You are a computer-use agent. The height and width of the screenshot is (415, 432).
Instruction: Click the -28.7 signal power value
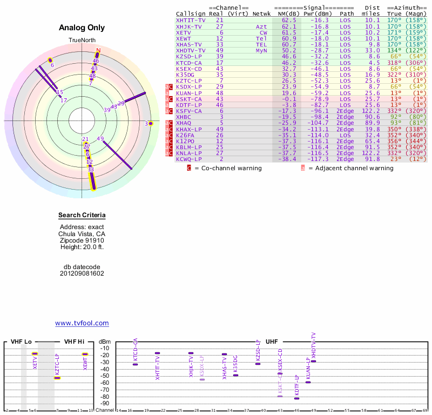[320, 50]
